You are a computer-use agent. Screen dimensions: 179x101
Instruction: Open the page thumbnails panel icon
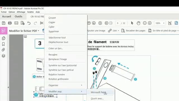4,38
